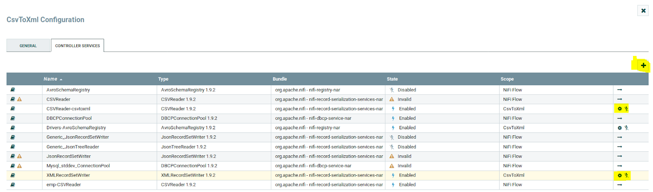Screen dimensions: 653x192
Task: Select the Generic_JsonTreeReader row
Action: tap(73, 147)
